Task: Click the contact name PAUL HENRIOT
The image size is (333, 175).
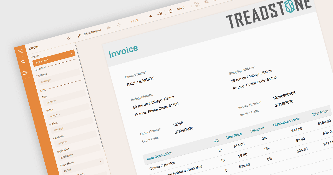Action: 140,81
